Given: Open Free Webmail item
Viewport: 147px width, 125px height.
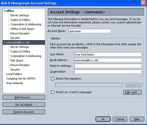Looking at the screenshot, I should 14,83.
